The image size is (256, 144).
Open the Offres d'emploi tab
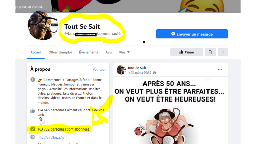point(60,52)
